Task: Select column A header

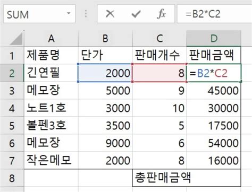Action: pos(51,38)
